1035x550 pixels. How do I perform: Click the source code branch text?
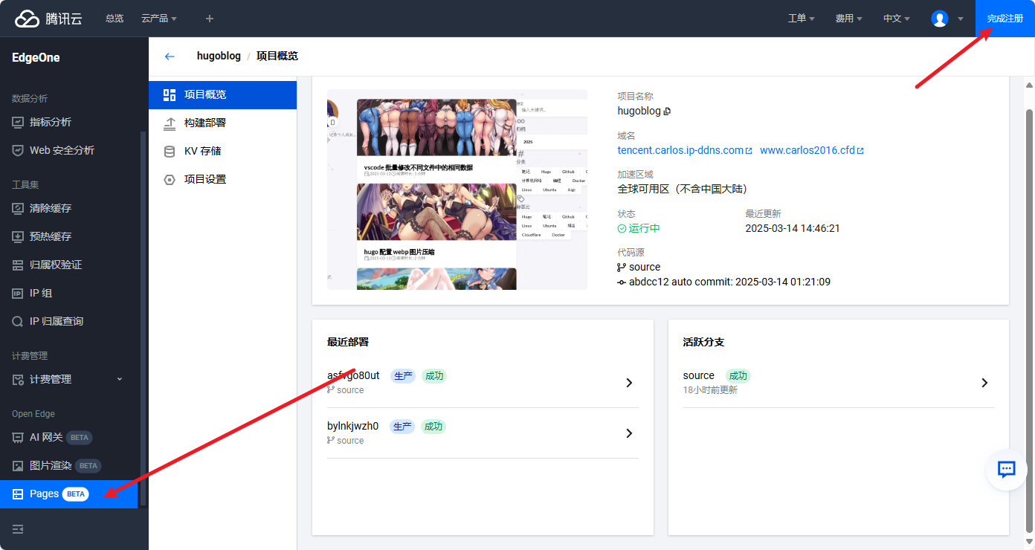[x=645, y=267]
